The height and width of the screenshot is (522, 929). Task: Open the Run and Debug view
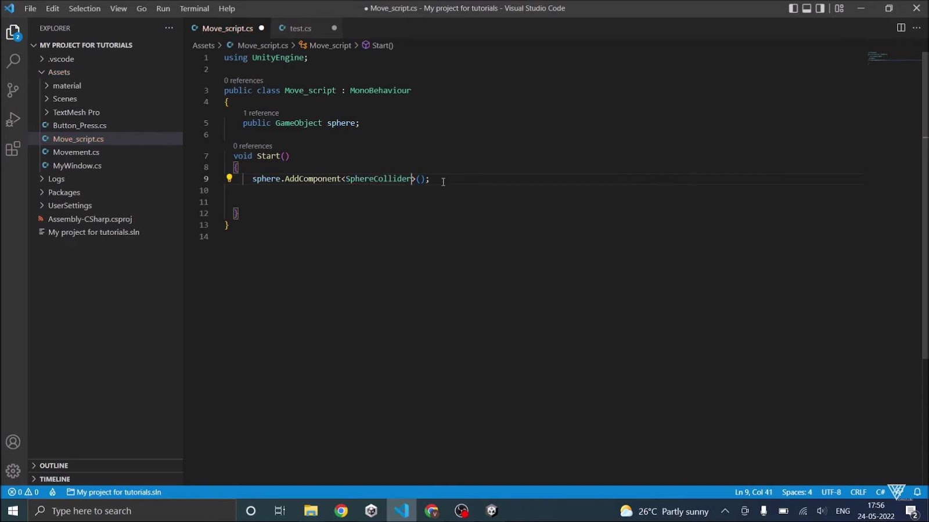click(13, 119)
